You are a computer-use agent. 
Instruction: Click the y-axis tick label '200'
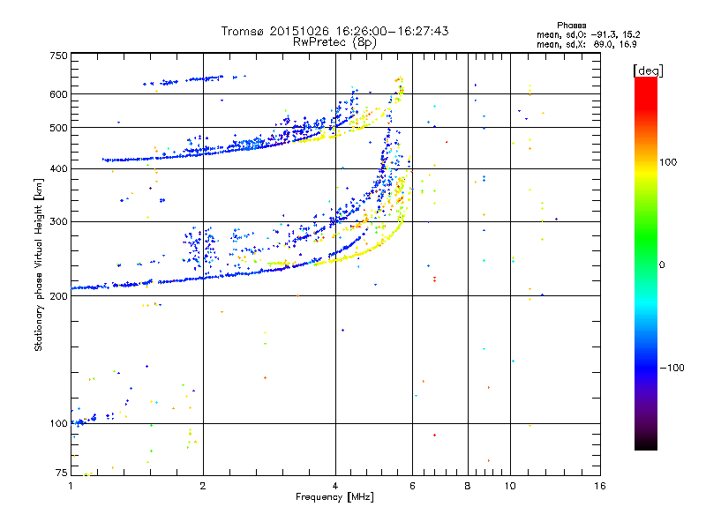[58, 296]
